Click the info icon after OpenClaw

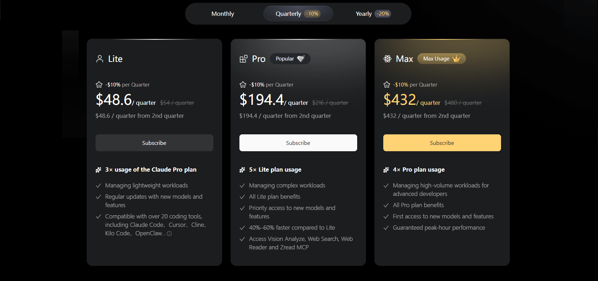tap(169, 234)
